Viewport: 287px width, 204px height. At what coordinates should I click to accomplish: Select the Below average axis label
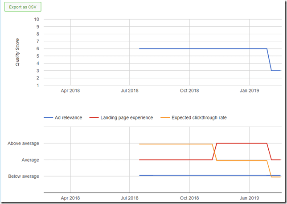pos(23,176)
